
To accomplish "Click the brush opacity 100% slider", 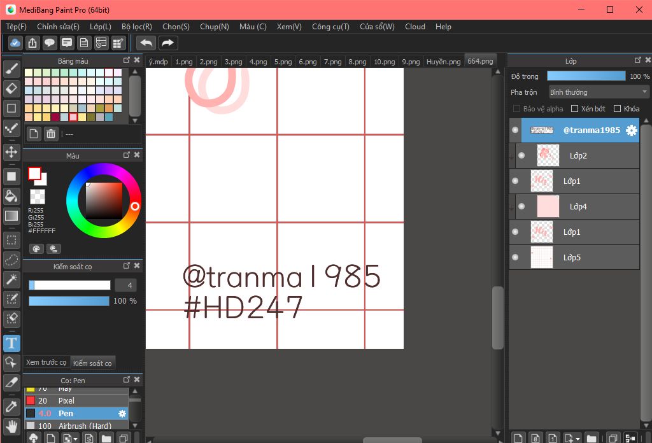I will point(69,301).
